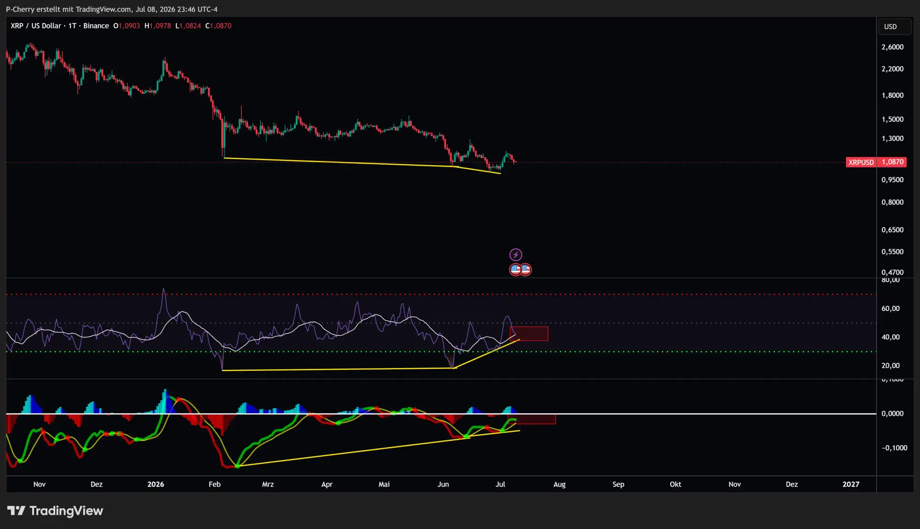Click the red XRPUSD price tag label
920x529 pixels.
pyautogui.click(x=861, y=162)
